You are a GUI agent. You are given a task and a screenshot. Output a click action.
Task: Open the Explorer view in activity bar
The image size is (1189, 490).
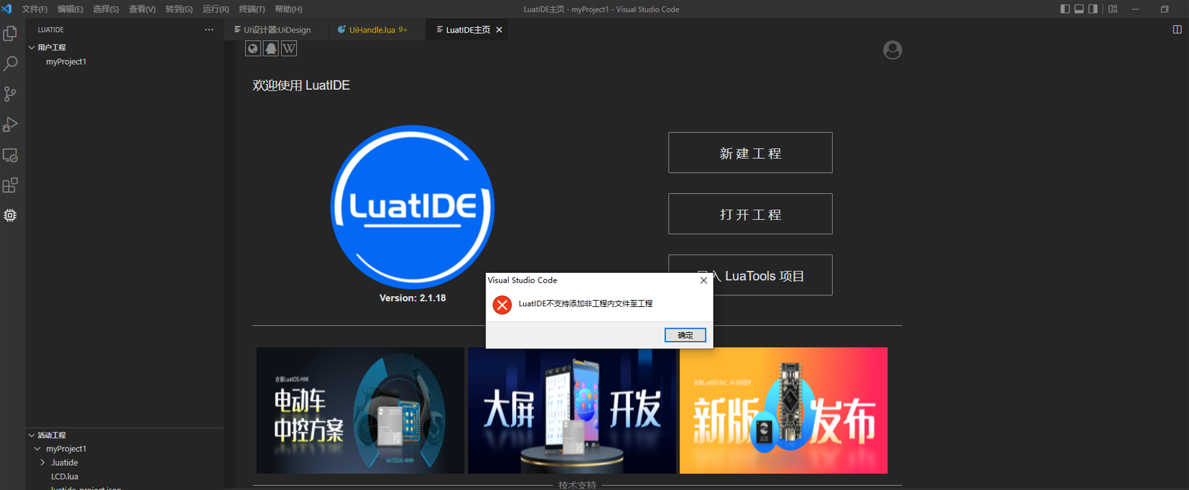[10, 33]
